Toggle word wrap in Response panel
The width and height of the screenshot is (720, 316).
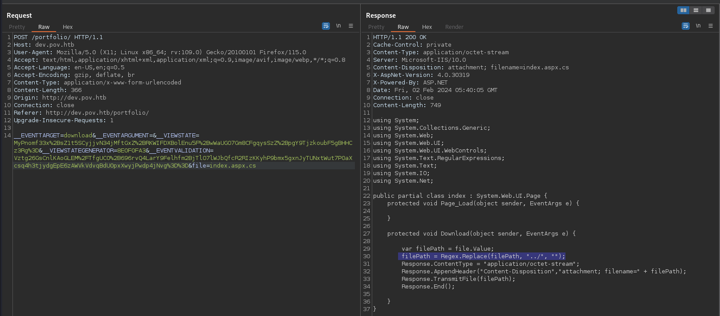pos(686,26)
